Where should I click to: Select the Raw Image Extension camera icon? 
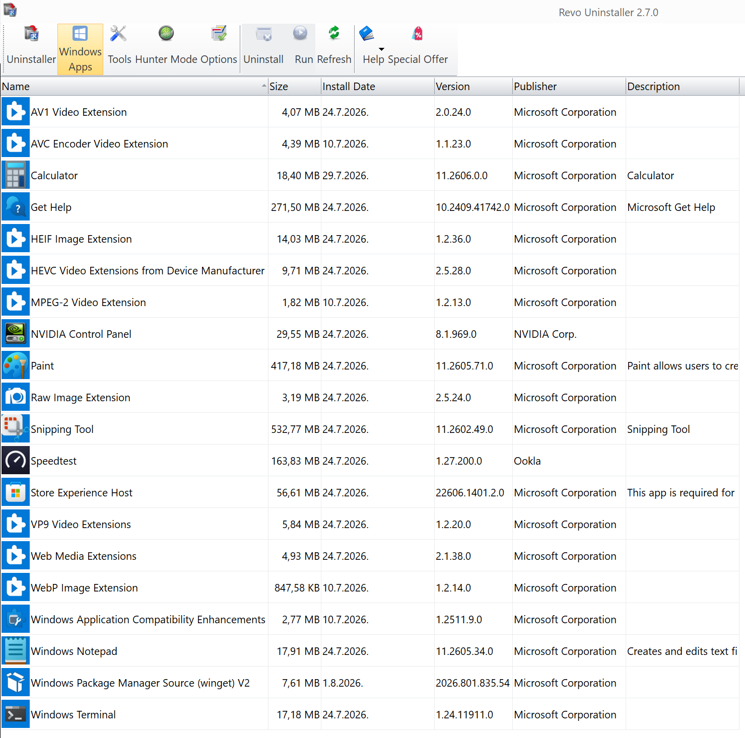(x=16, y=397)
